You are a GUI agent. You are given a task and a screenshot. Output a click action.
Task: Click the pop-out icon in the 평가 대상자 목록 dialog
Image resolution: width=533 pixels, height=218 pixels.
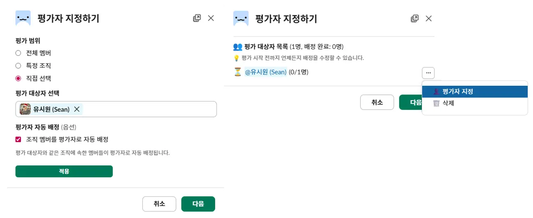(x=415, y=18)
